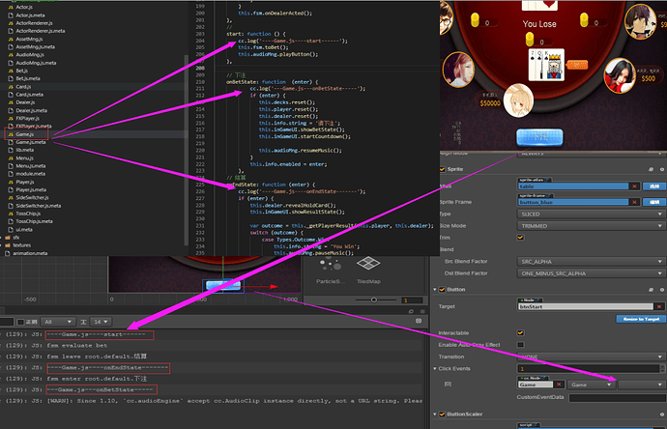667x429 pixels.
Task: Select AudioMng.js in the asset list
Action: (x=30, y=55)
